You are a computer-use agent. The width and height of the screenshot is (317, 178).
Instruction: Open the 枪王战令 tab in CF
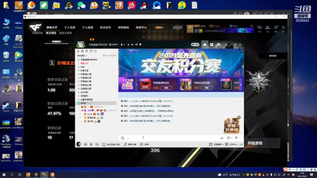point(105,27)
